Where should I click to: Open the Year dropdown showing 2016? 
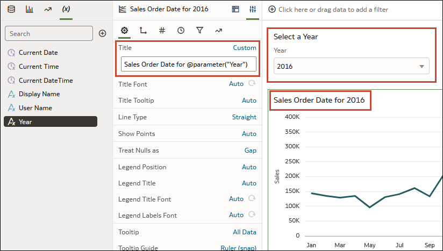[x=352, y=66]
